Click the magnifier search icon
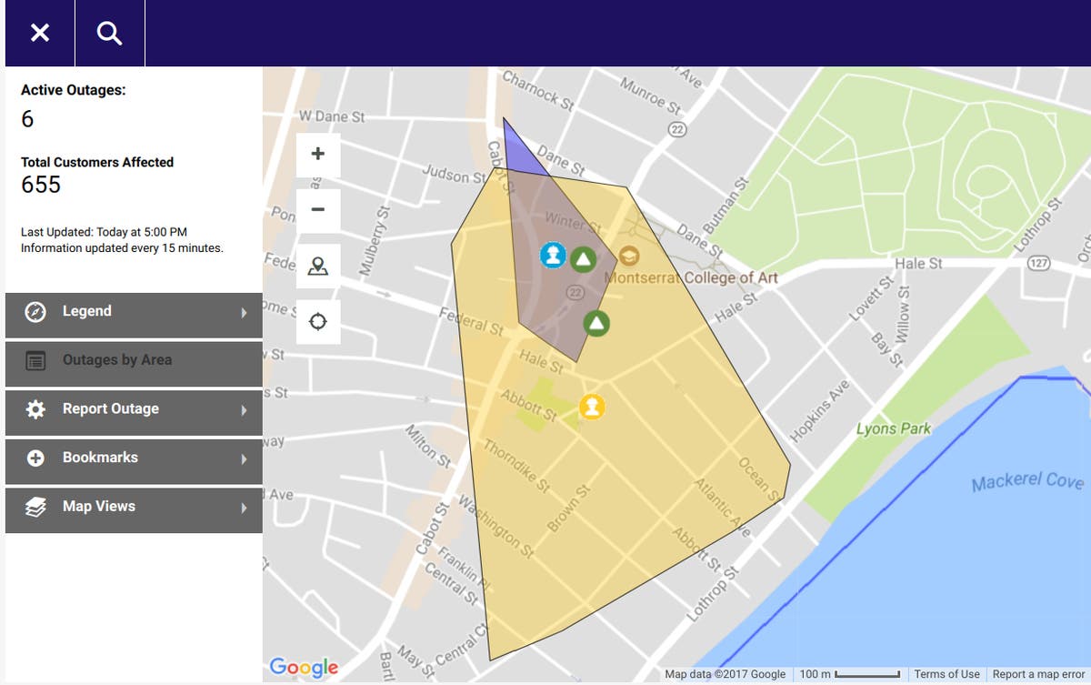 coord(109,34)
